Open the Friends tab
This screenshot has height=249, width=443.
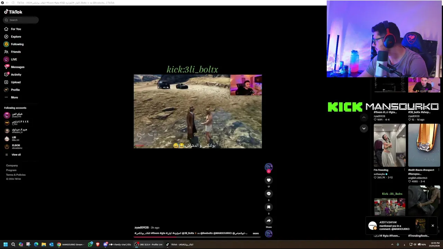tap(12, 52)
